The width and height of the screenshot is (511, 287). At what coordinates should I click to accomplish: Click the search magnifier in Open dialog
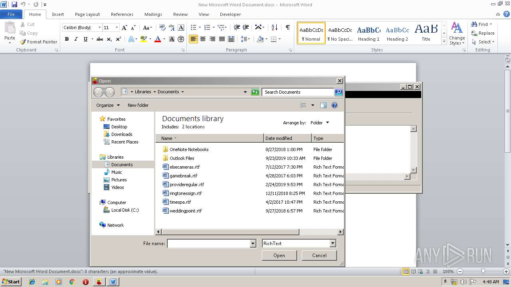[339, 92]
